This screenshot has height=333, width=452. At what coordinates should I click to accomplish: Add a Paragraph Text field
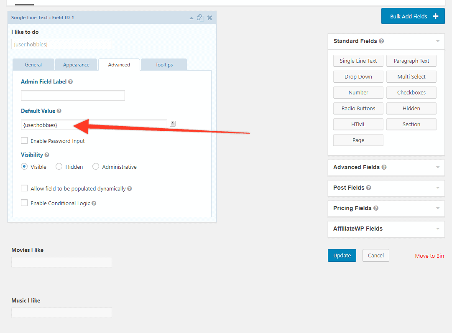click(x=411, y=61)
